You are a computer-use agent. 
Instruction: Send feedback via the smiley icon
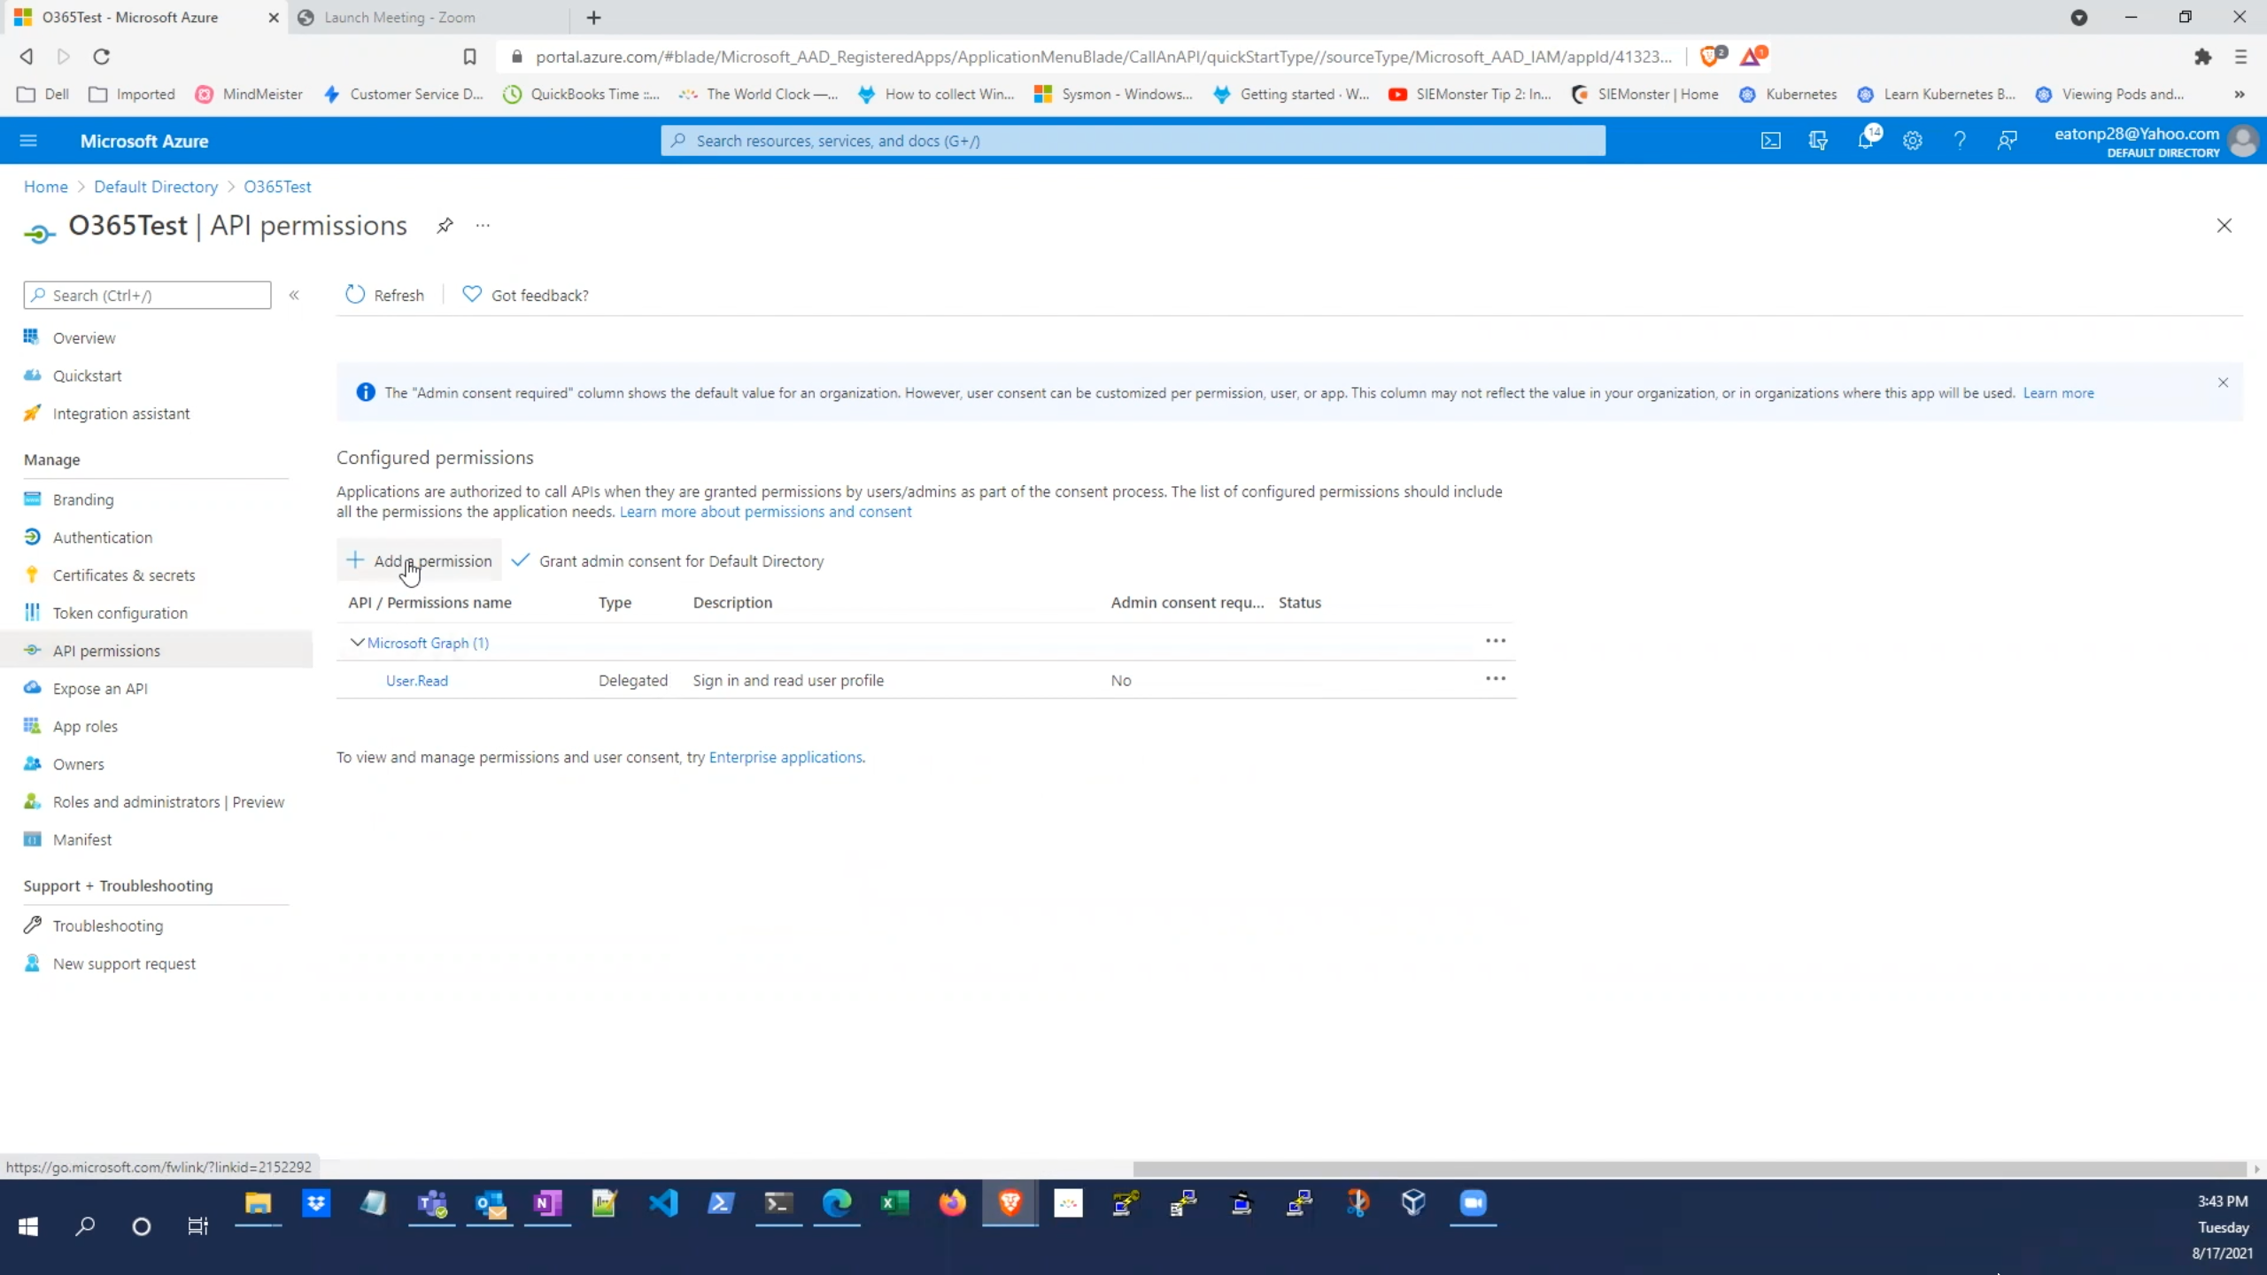pyautogui.click(x=2007, y=140)
